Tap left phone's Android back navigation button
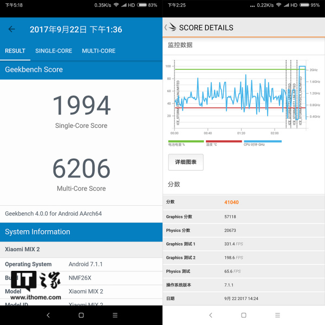The width and height of the screenshot is (325, 325). pos(48,315)
